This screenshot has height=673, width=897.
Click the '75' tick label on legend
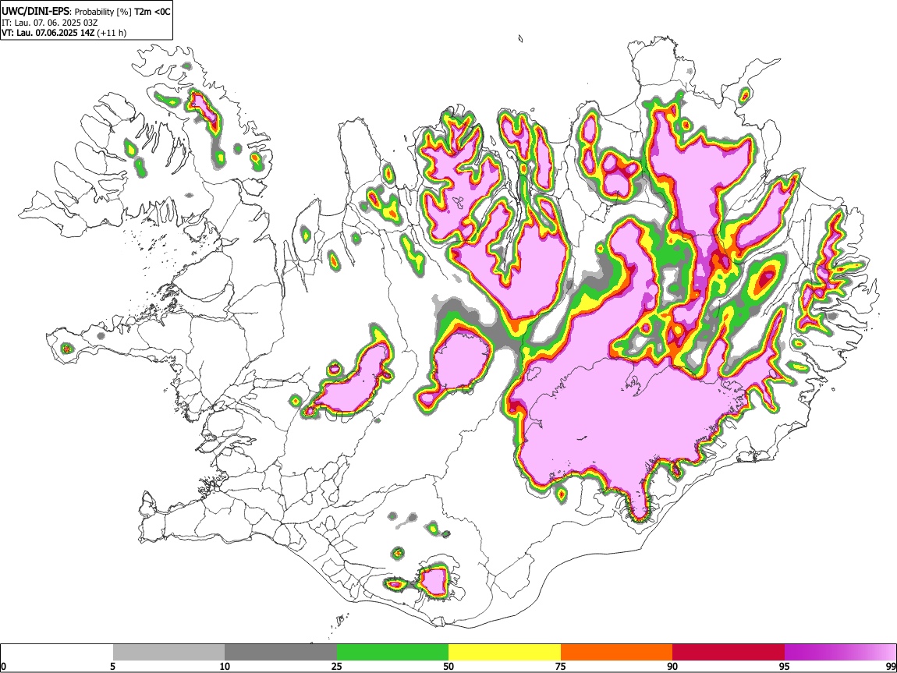[561, 666]
